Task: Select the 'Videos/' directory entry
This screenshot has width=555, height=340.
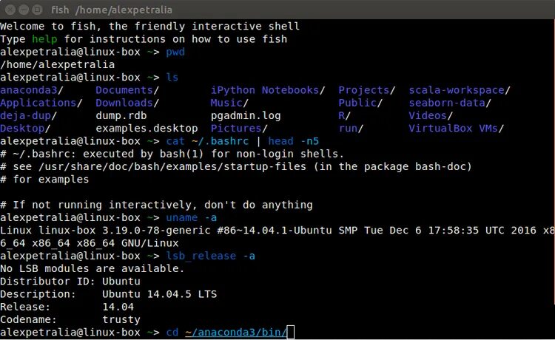Action: coord(431,115)
